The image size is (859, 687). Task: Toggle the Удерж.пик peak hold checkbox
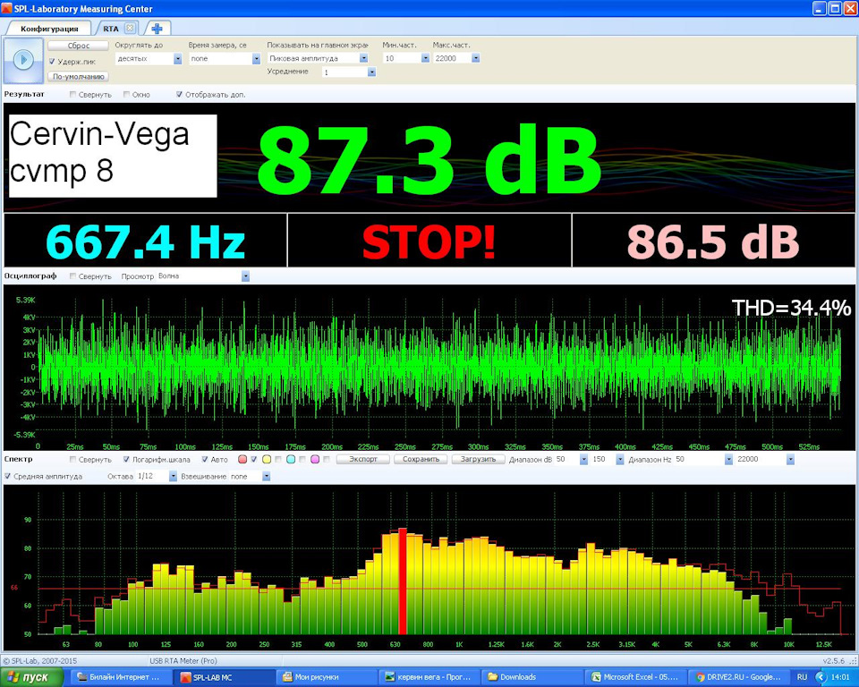click(52, 62)
